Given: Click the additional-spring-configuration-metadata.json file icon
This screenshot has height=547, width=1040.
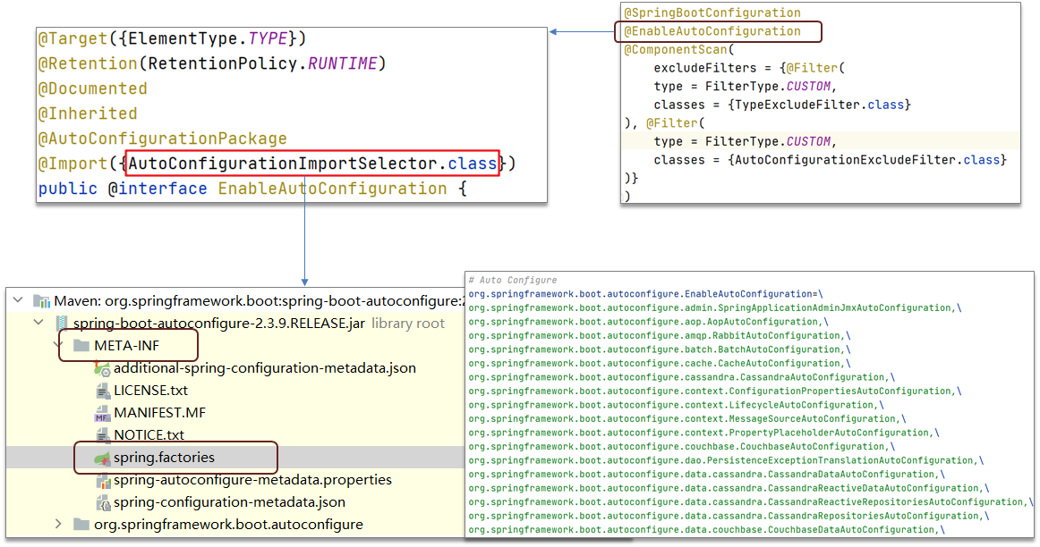Looking at the screenshot, I should coord(102,368).
